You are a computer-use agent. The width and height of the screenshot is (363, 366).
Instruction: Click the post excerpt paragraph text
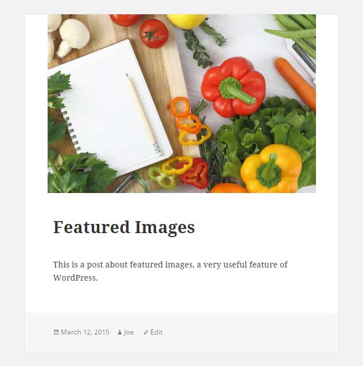(170, 271)
